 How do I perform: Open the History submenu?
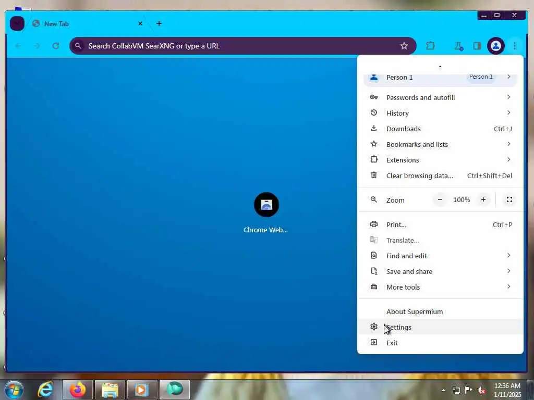coord(440,113)
